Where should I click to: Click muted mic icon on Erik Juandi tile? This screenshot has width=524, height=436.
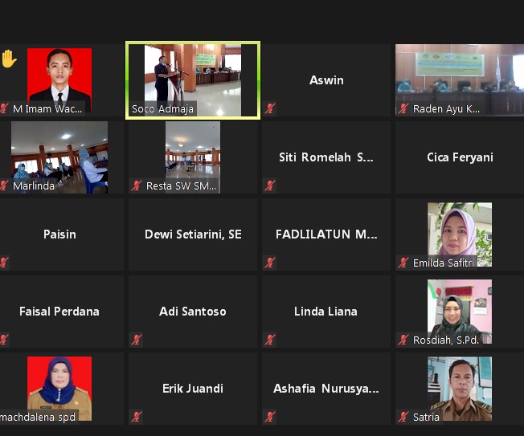pos(137,417)
